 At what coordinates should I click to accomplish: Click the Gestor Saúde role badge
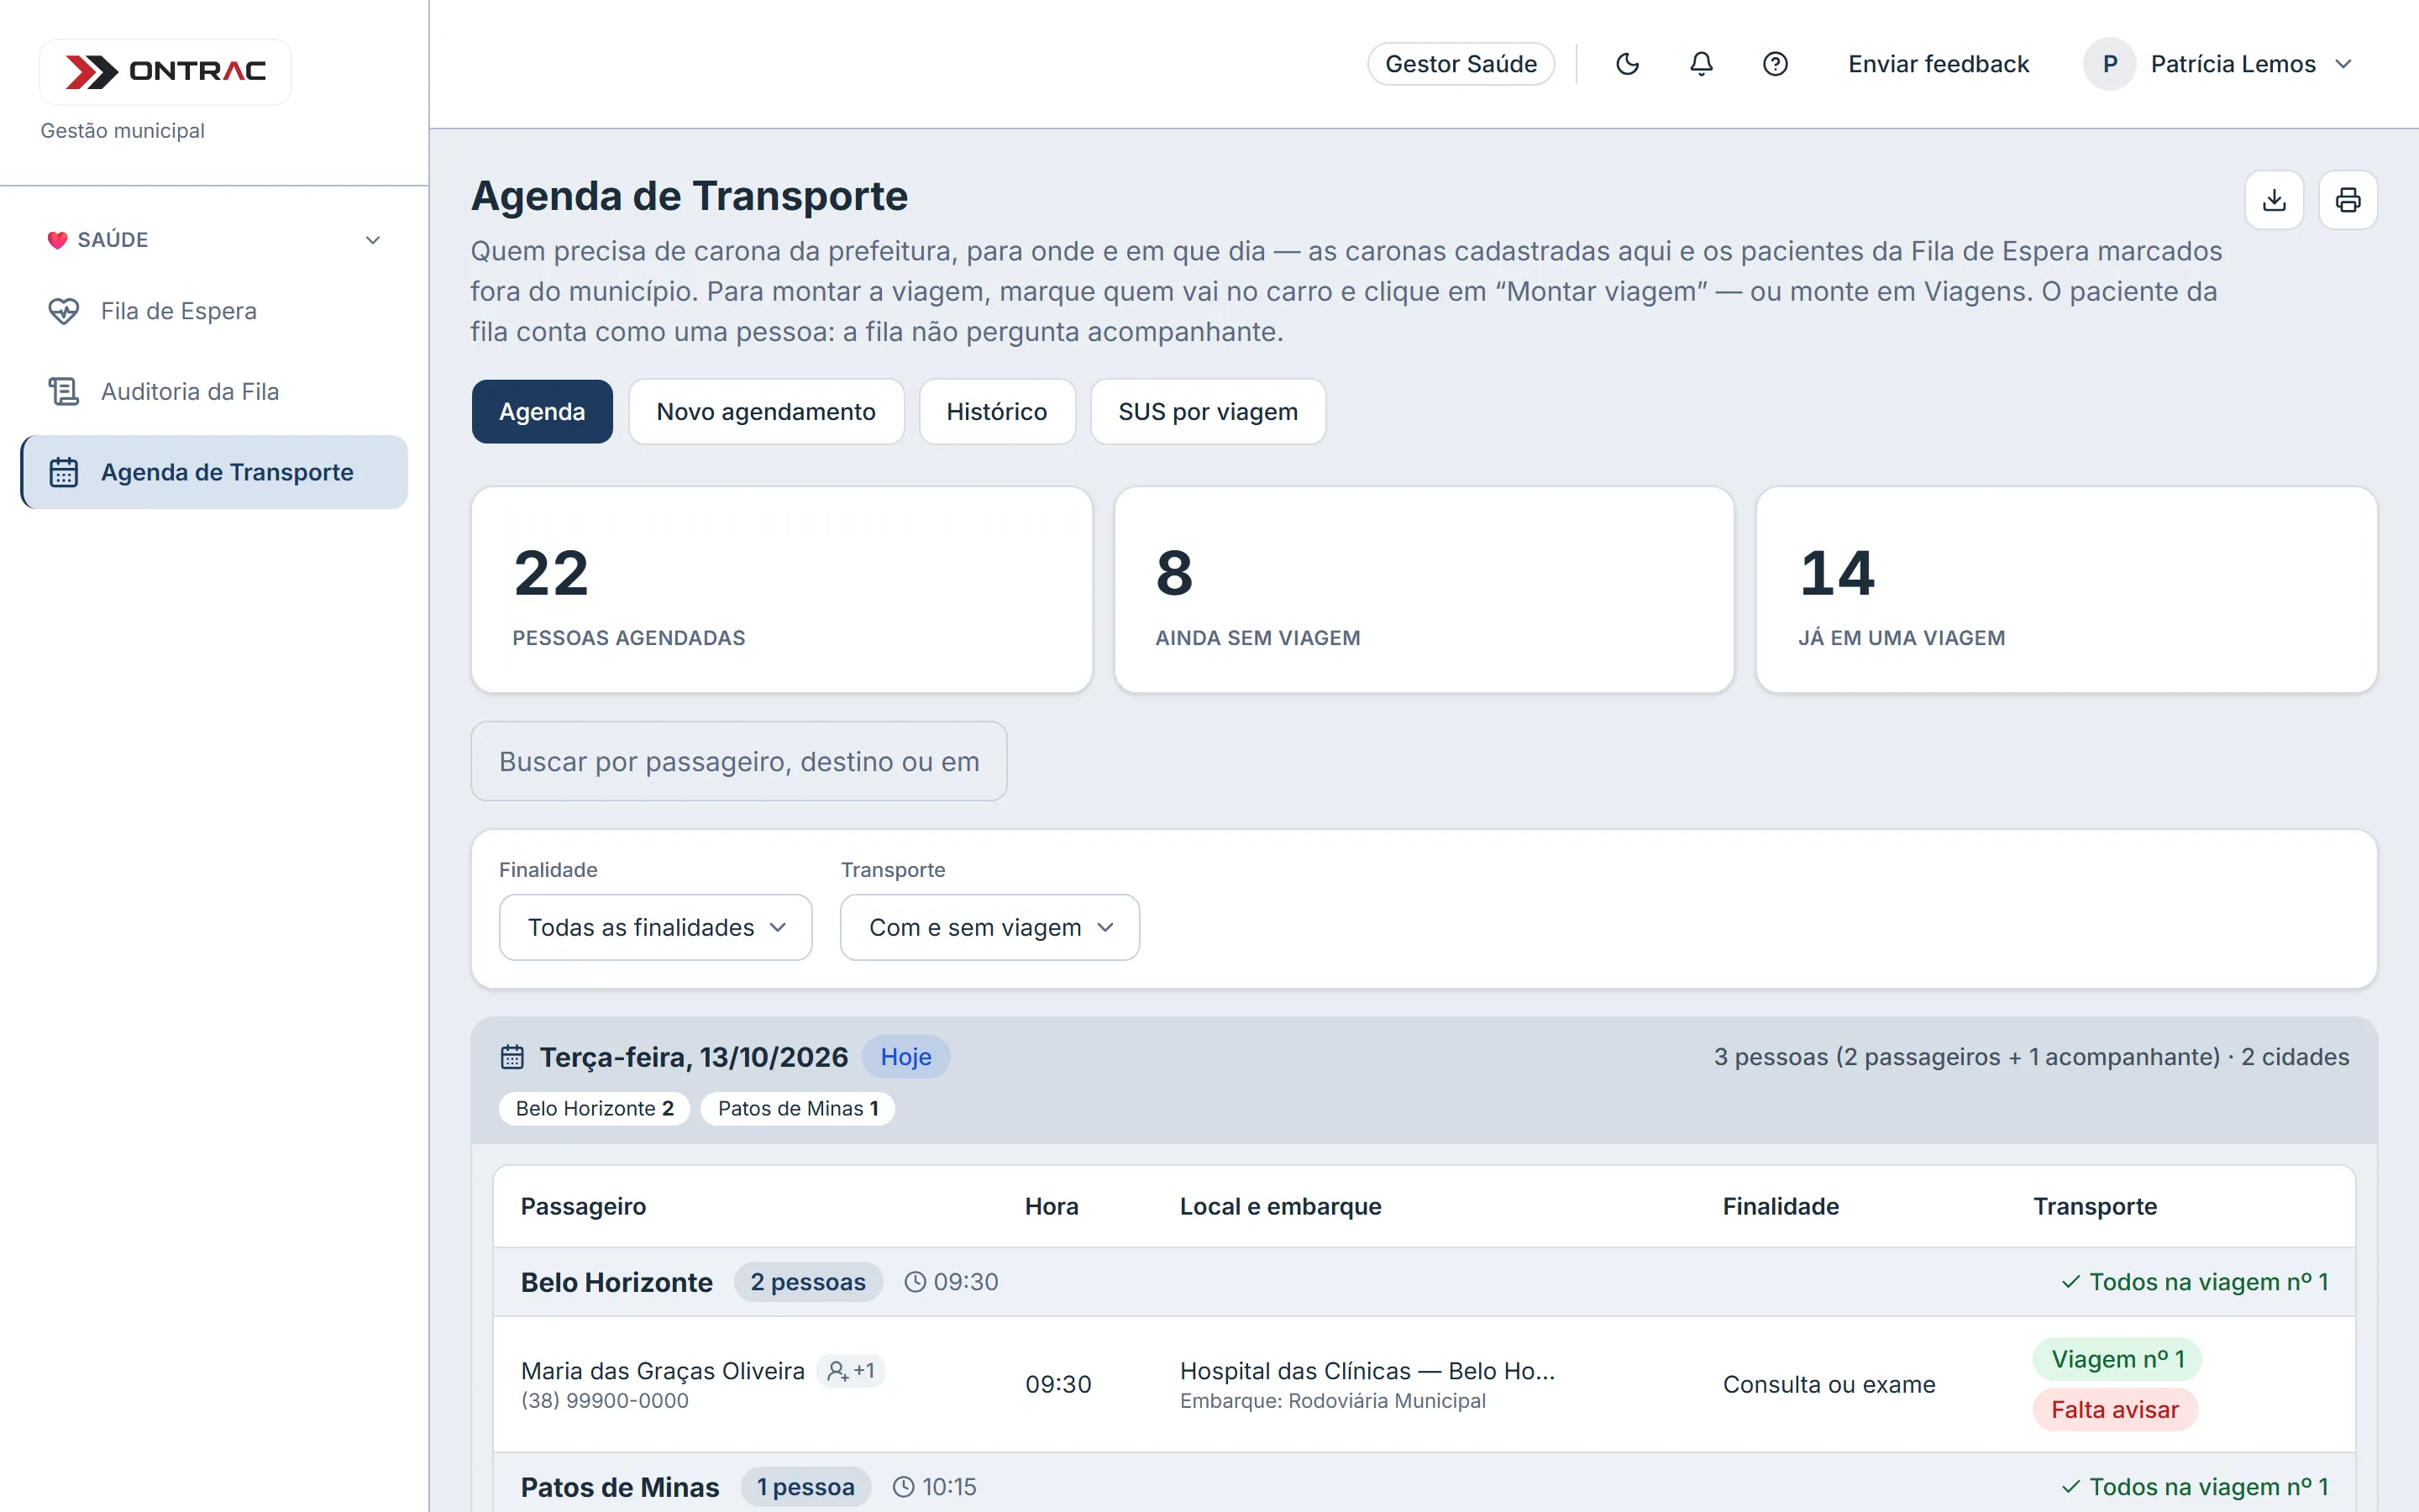tap(1461, 64)
